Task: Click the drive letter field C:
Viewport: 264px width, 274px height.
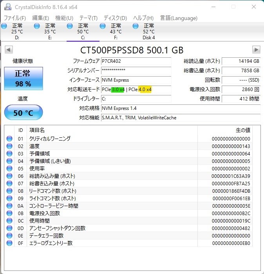Action: coord(136,99)
